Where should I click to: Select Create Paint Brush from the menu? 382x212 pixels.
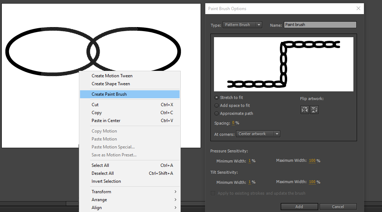pos(109,94)
